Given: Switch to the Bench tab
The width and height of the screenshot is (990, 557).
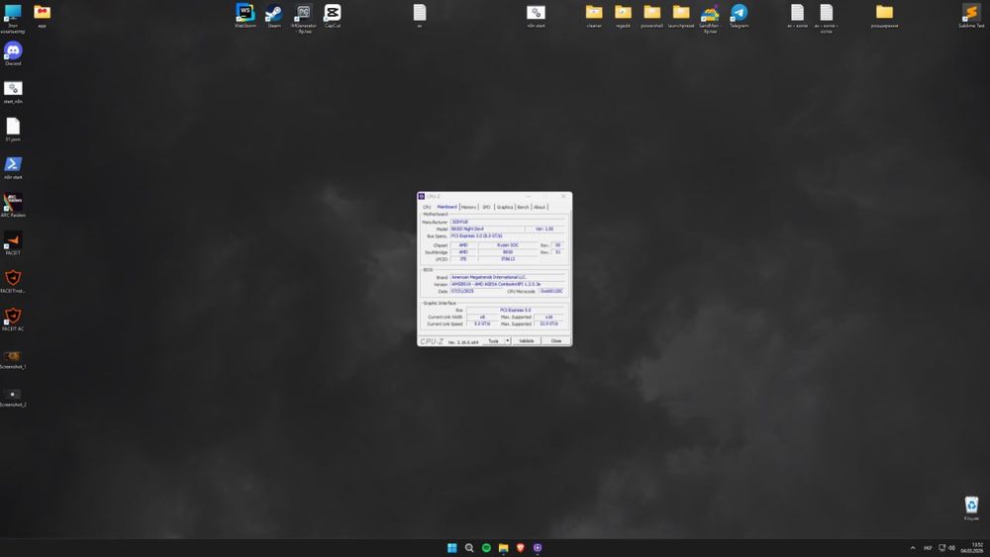Looking at the screenshot, I should [523, 207].
